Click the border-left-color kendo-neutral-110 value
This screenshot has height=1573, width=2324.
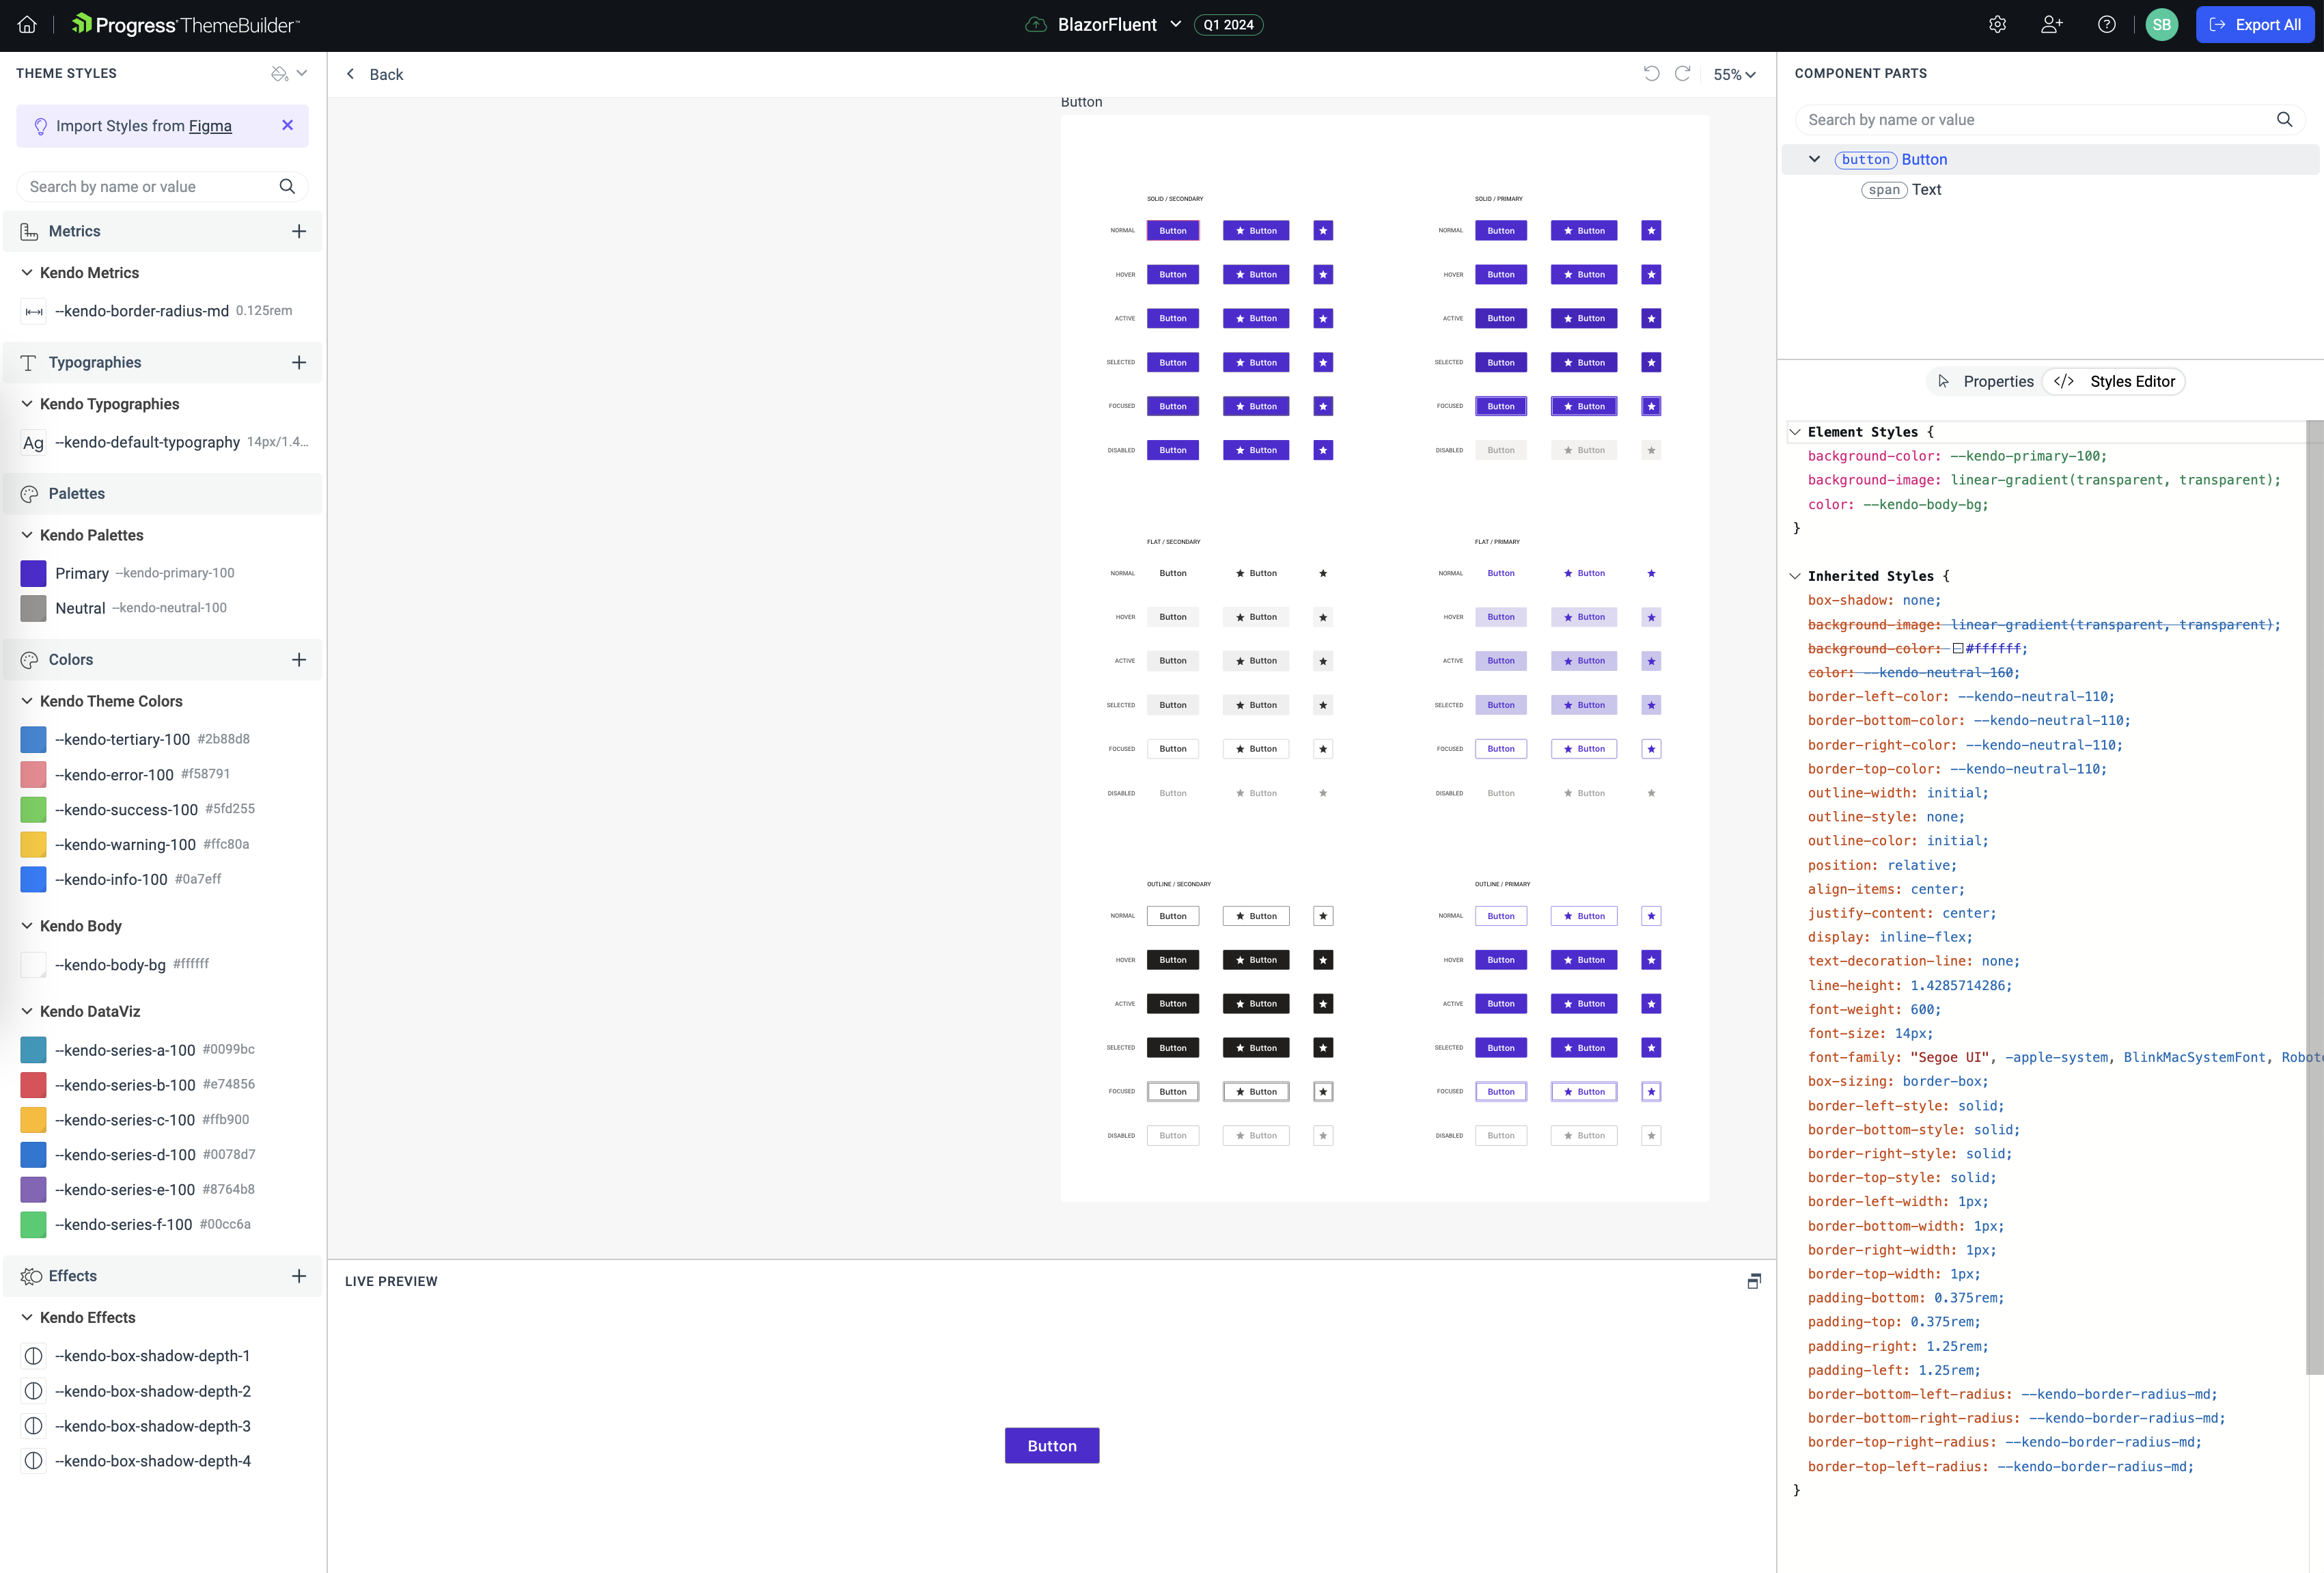(x=2035, y=697)
